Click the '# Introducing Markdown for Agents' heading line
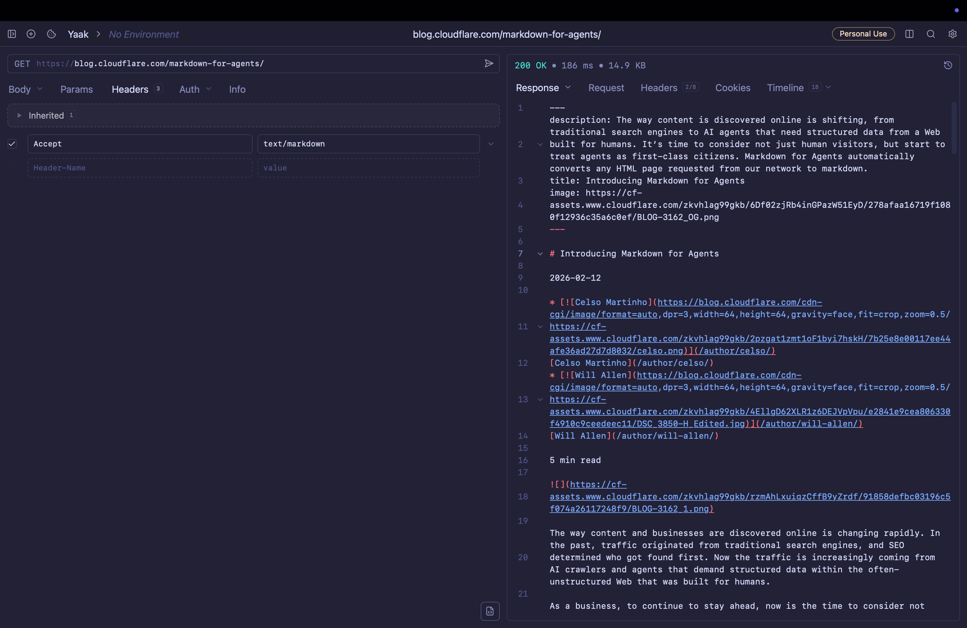 click(x=634, y=254)
